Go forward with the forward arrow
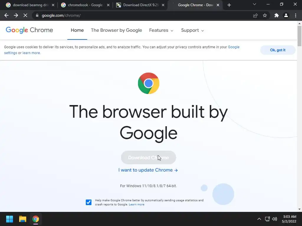Image resolution: width=302 pixels, height=226 pixels. 16,15
